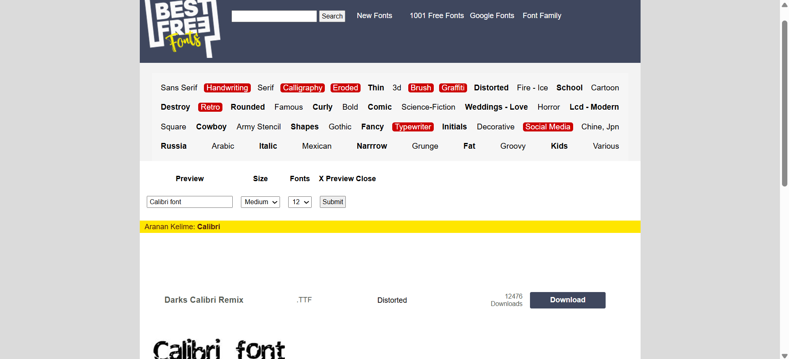Download the Darks Calibri Remix font

pos(567,300)
